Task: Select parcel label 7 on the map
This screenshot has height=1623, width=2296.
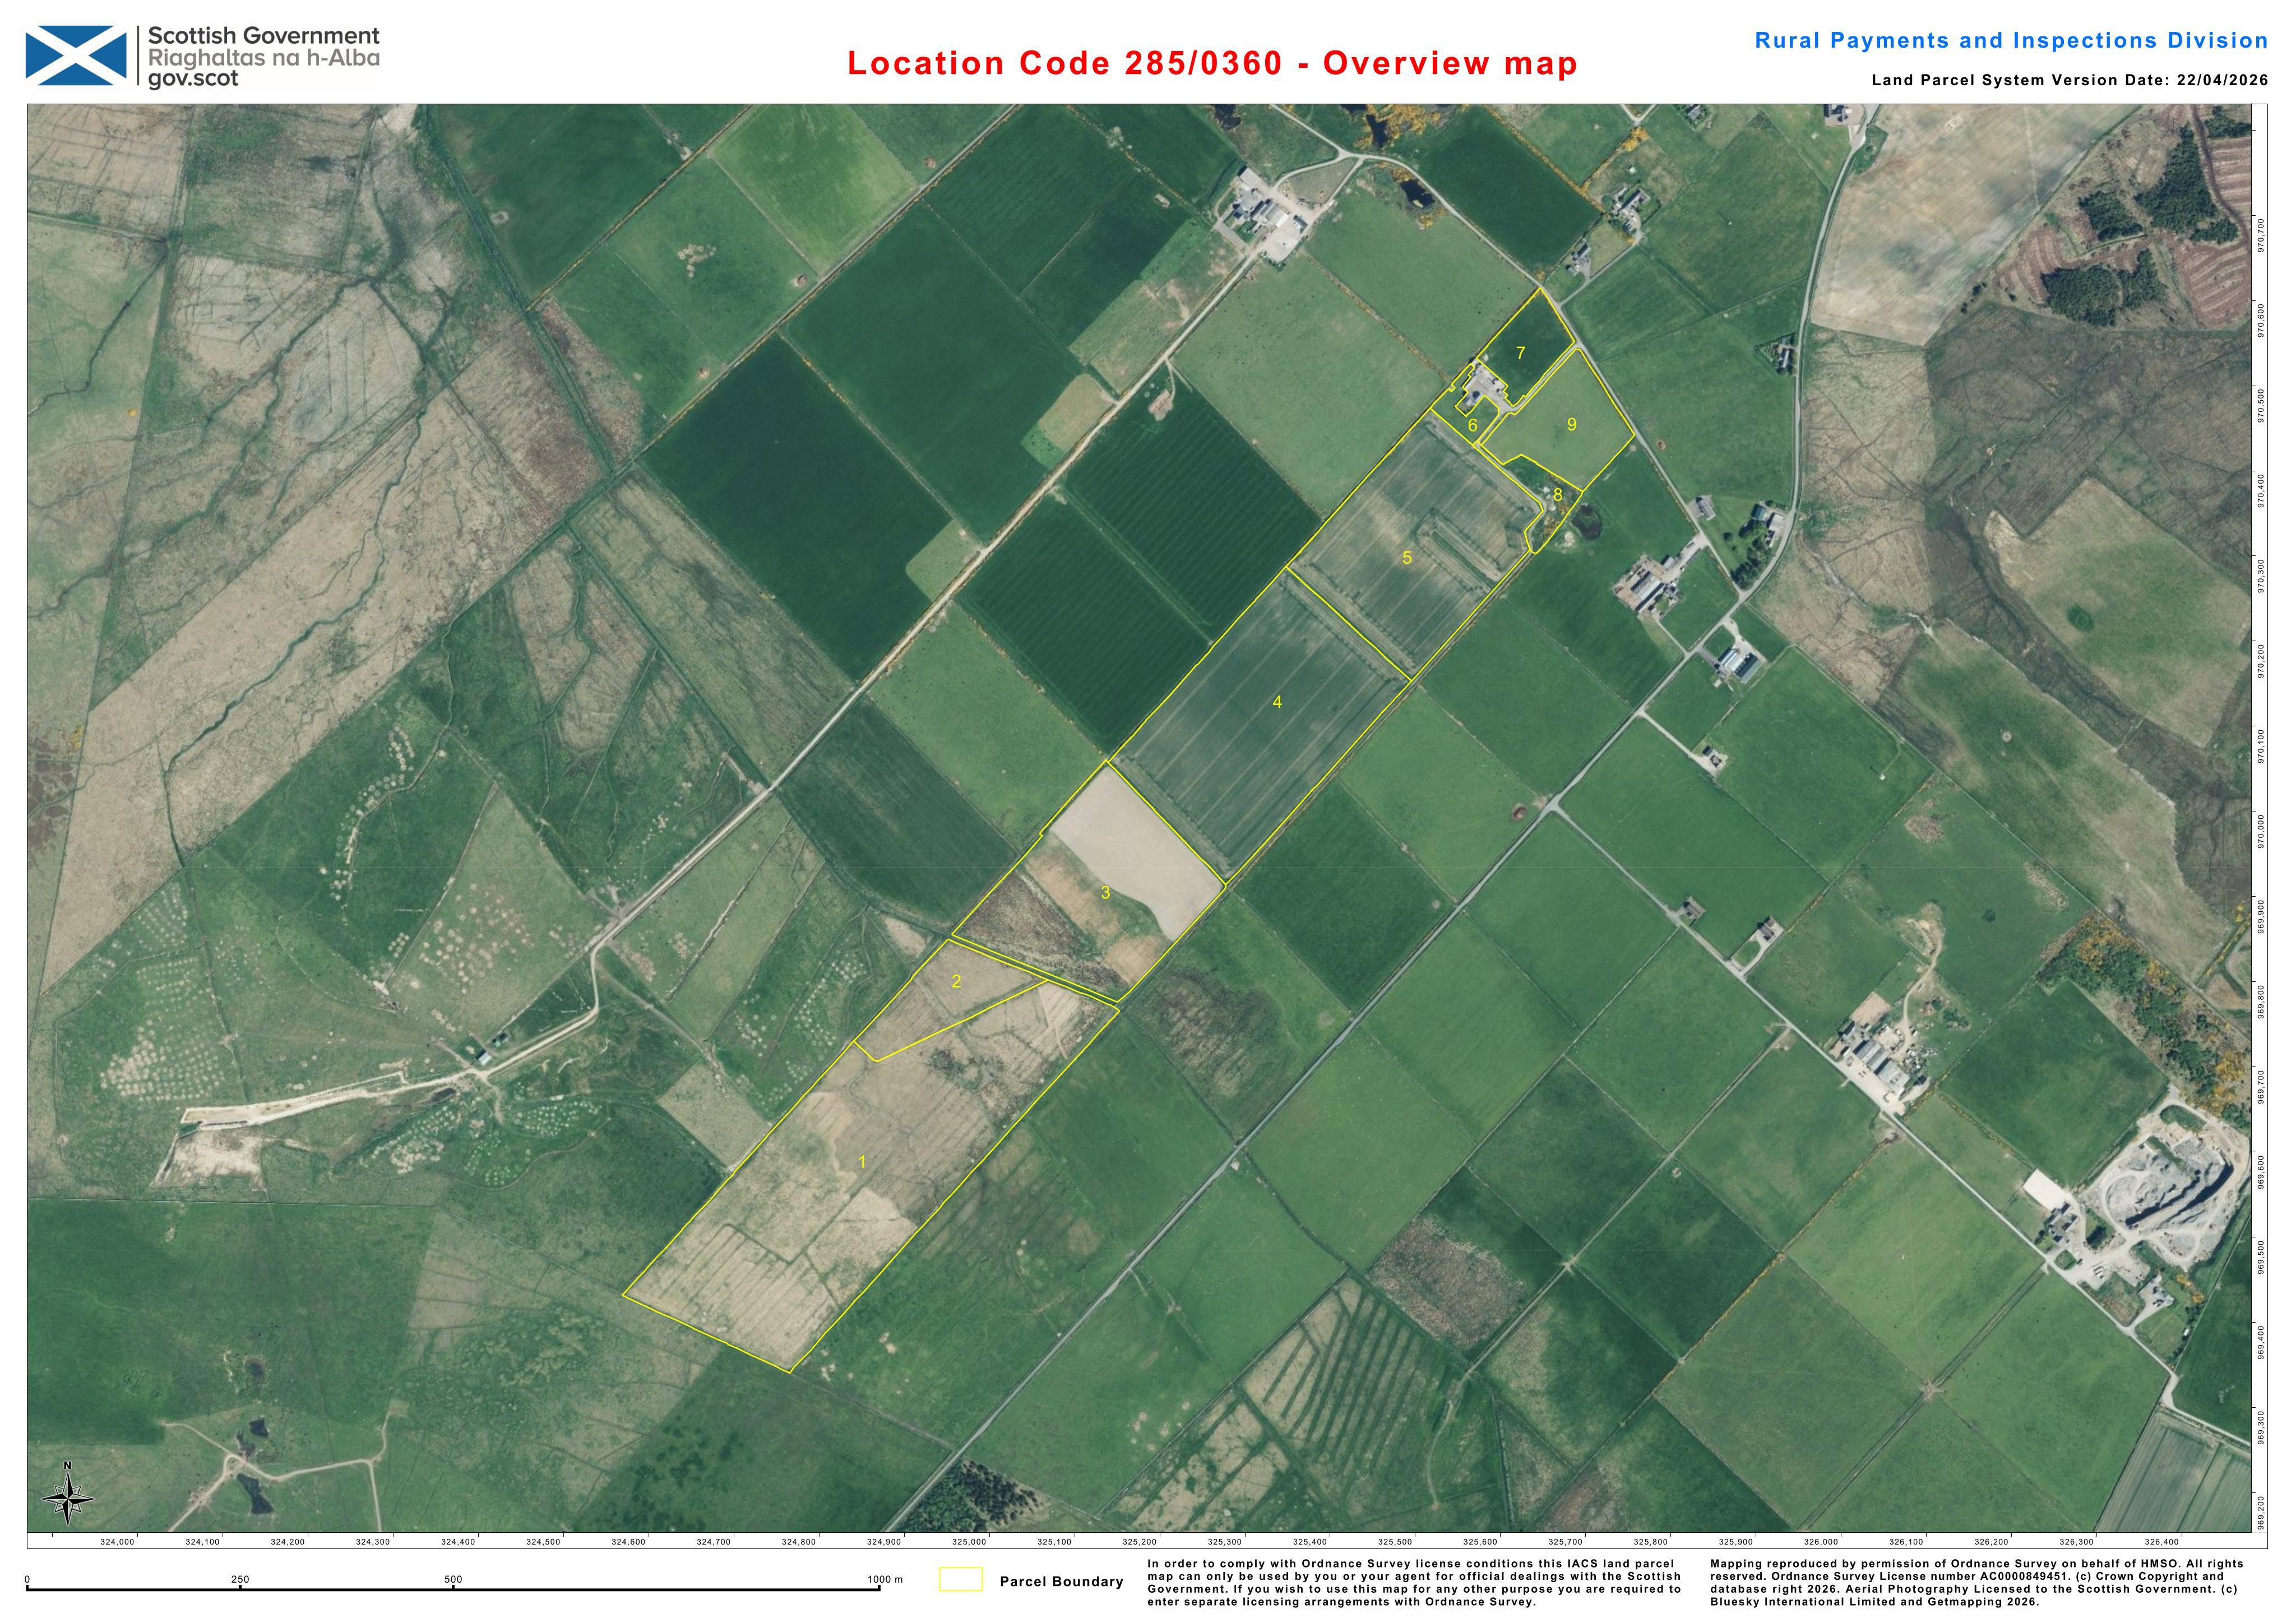Action: [x=1520, y=353]
